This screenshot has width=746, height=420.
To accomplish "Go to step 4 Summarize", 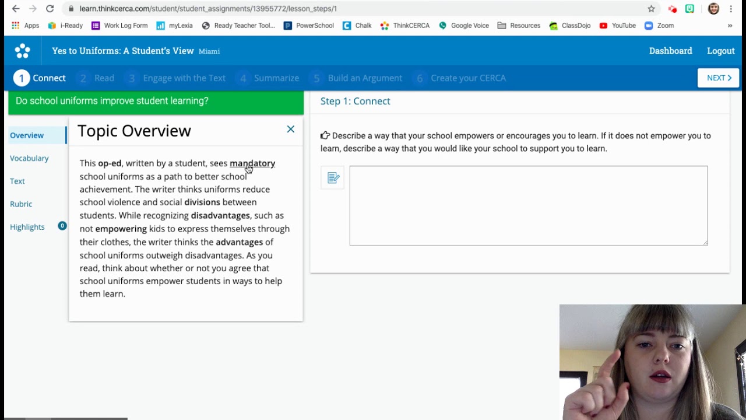I will [x=269, y=78].
